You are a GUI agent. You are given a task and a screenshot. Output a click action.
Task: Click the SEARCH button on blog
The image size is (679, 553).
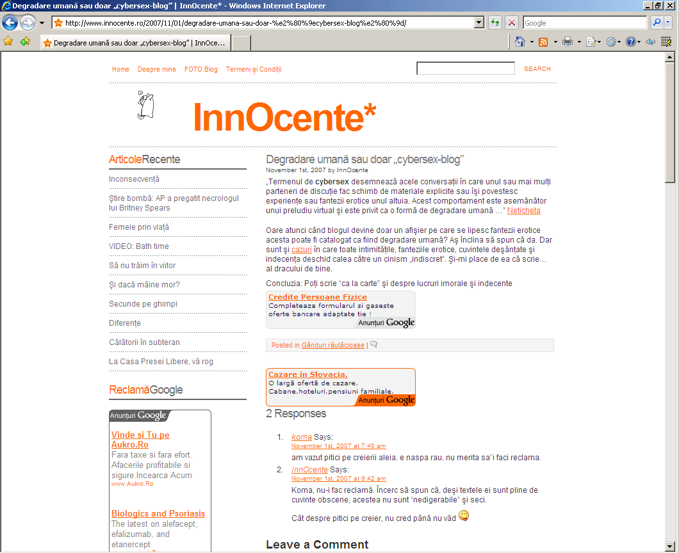click(537, 69)
